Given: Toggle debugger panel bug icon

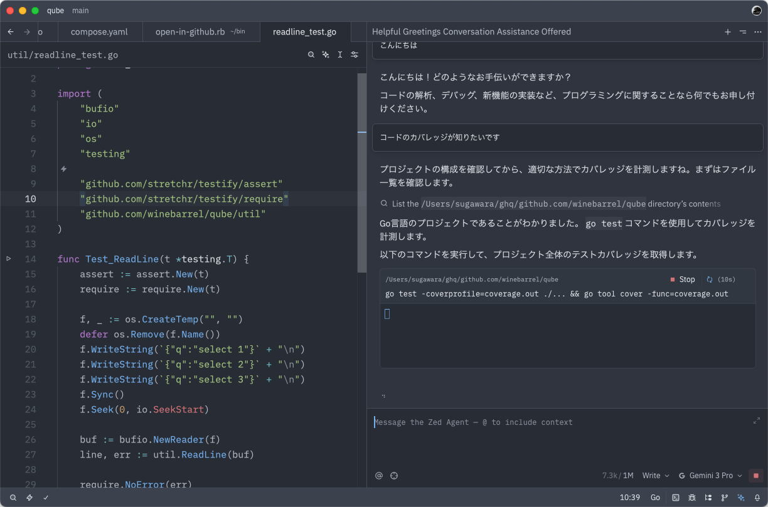Looking at the screenshot, I should [692, 498].
